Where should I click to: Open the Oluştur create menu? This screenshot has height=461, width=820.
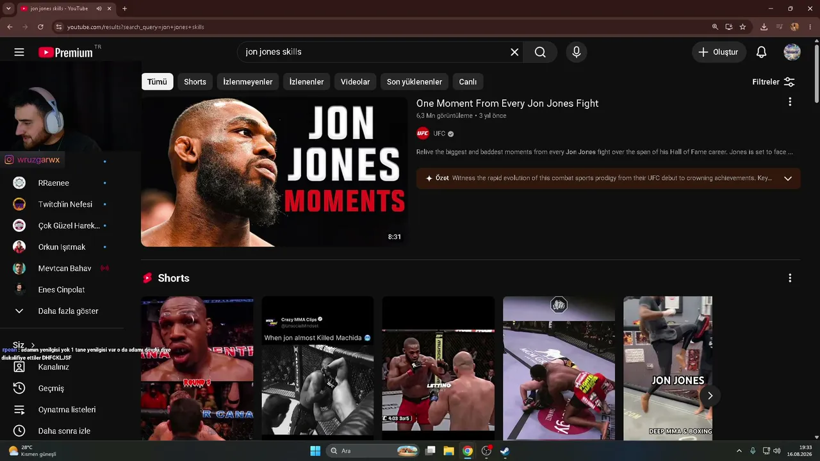tap(719, 52)
